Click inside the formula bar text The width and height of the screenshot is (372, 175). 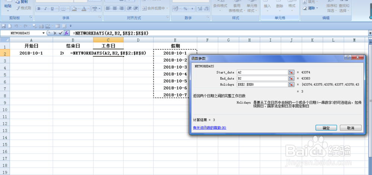coord(110,33)
